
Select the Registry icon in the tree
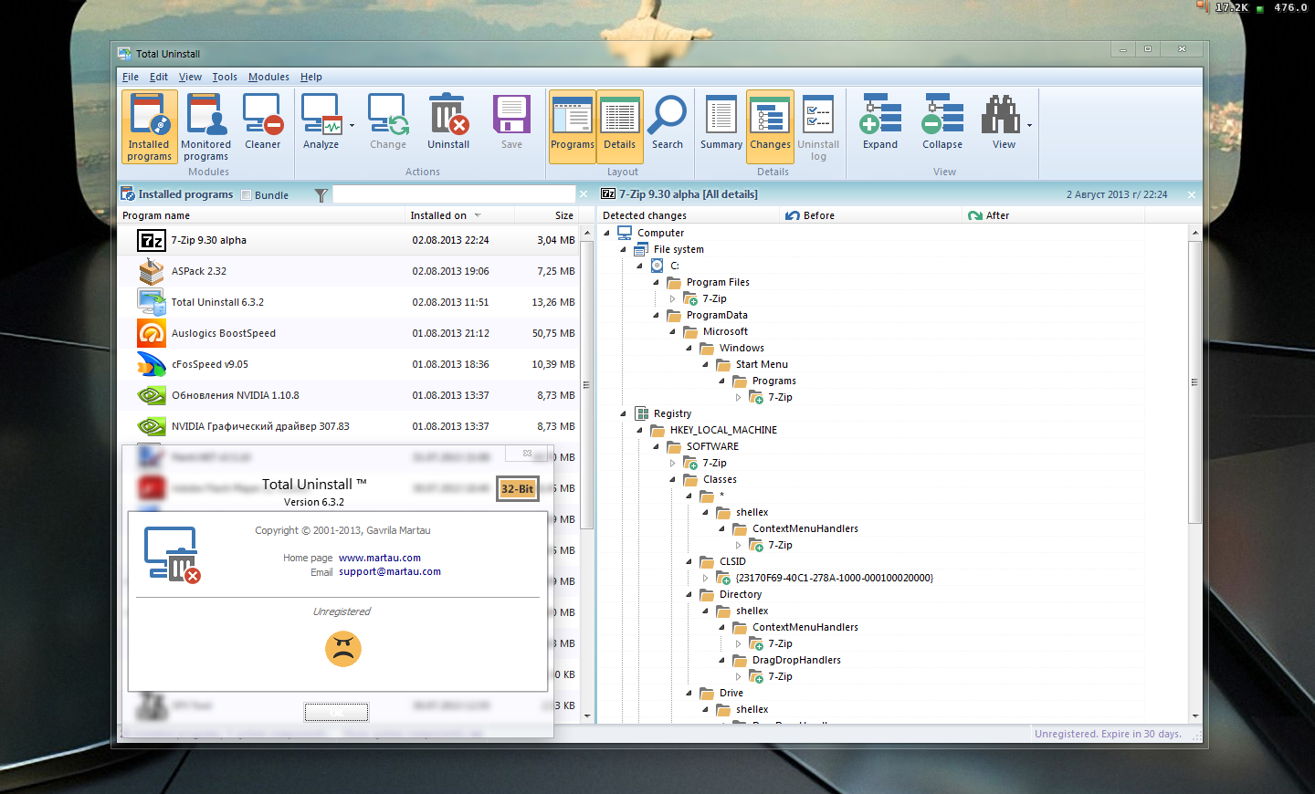[x=642, y=413]
